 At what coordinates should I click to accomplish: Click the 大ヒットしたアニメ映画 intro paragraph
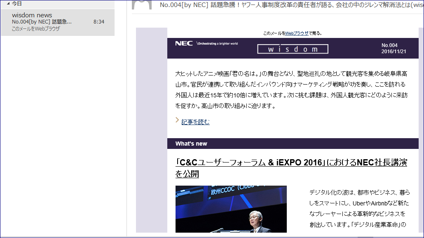pos(291,90)
